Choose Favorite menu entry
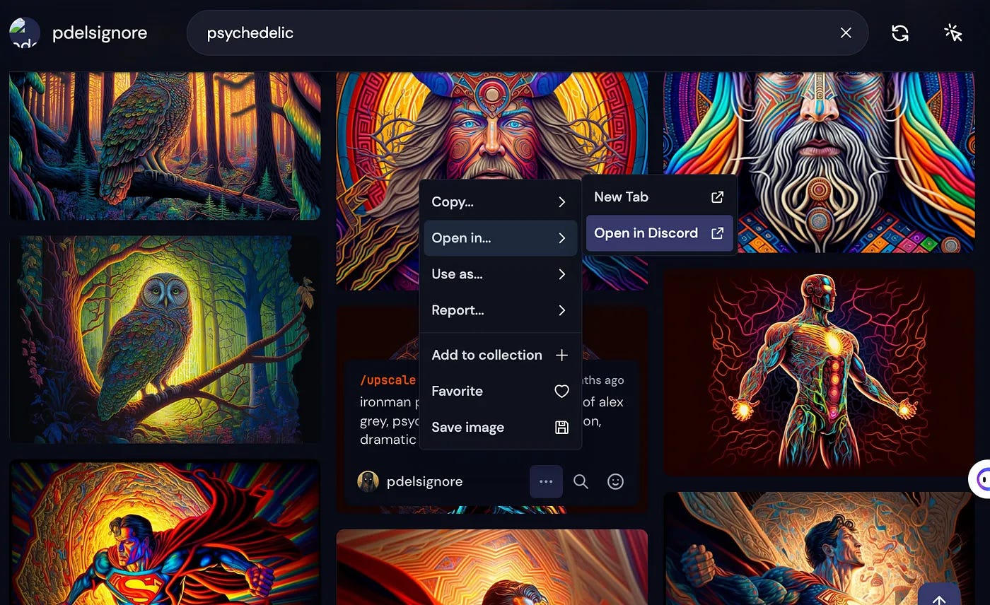Image resolution: width=990 pixels, height=605 pixels. [501, 391]
